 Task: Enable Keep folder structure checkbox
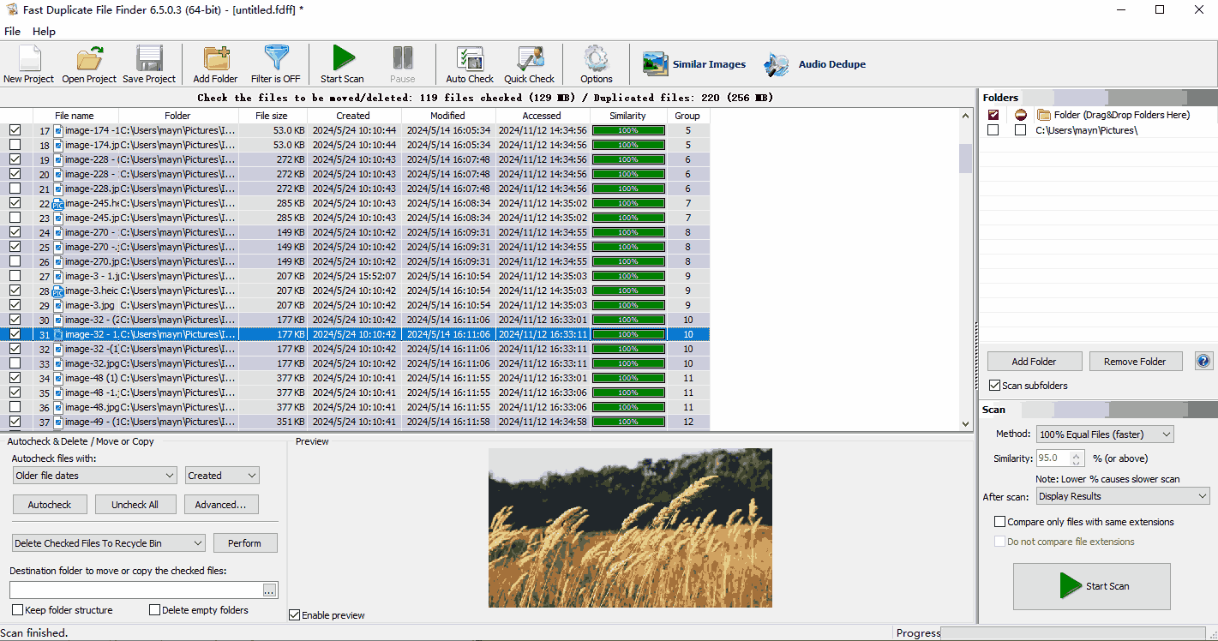coord(17,610)
